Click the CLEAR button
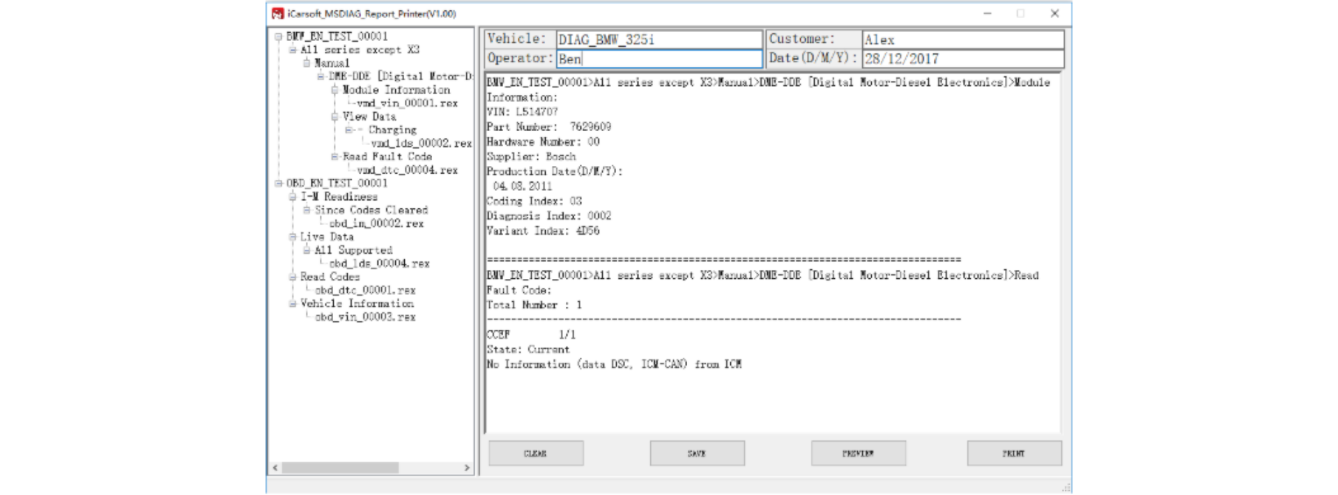Image resolution: width=1338 pixels, height=495 pixels. pyautogui.click(x=536, y=453)
